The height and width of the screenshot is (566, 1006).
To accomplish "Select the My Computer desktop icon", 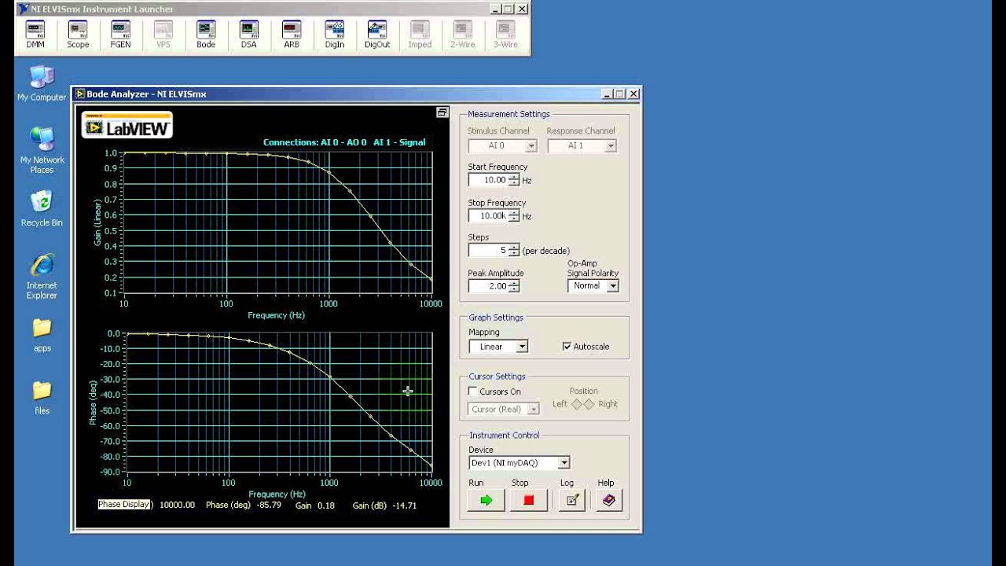I will click(42, 83).
